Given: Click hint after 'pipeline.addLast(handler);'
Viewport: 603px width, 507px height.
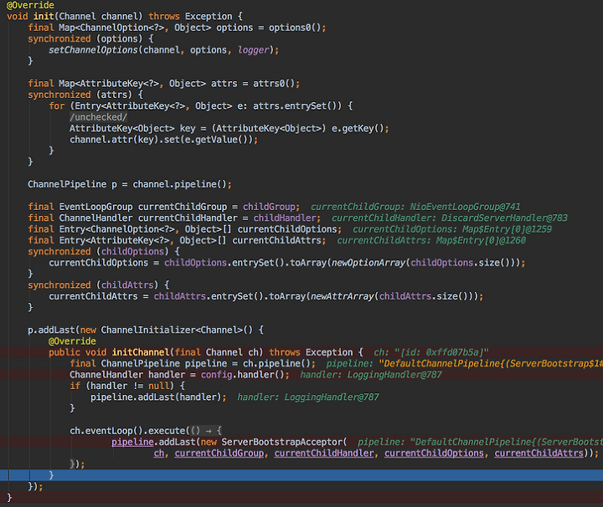Looking at the screenshot, I should coord(308,397).
